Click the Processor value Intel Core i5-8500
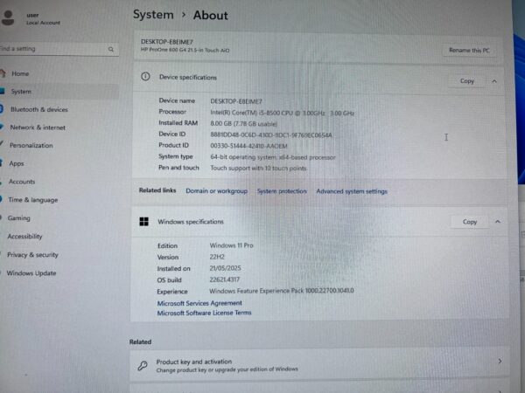Screen dimensions: 525x393 [282, 113]
